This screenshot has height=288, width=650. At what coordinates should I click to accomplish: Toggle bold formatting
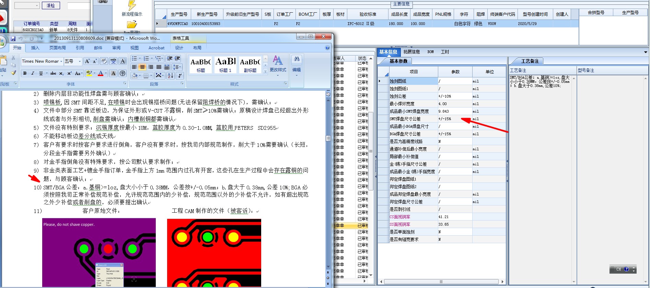[x=25, y=73]
